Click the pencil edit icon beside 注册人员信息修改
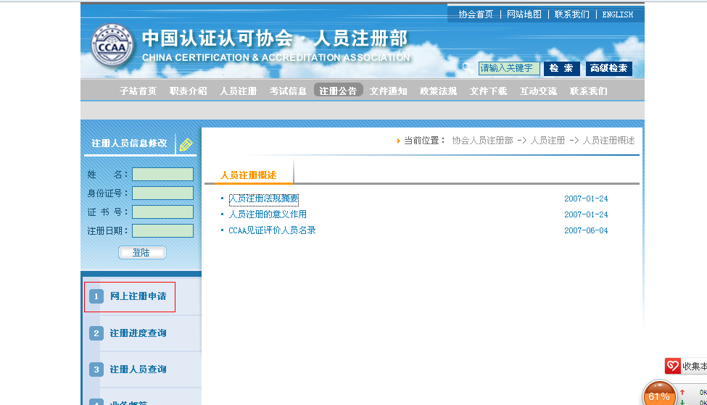The height and width of the screenshot is (405, 707). 186,145
